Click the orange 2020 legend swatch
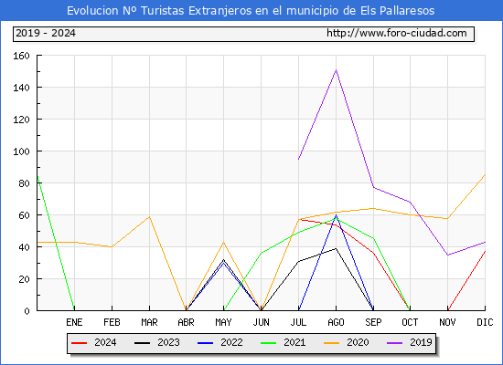The height and width of the screenshot is (365, 503). click(x=332, y=343)
